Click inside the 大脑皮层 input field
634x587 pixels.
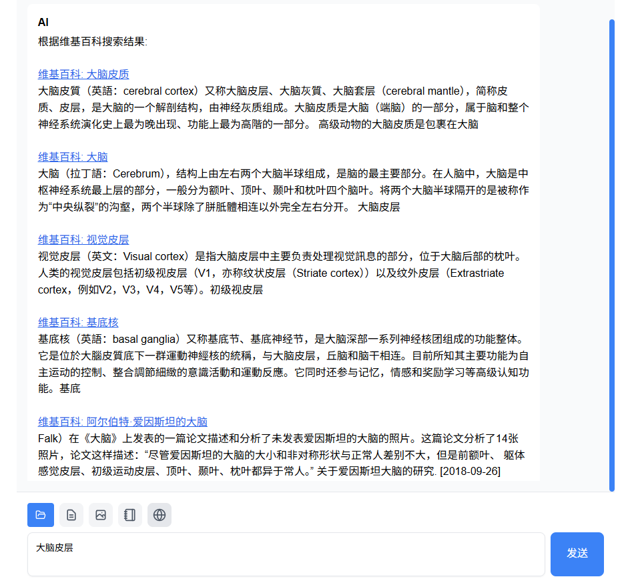[287, 554]
